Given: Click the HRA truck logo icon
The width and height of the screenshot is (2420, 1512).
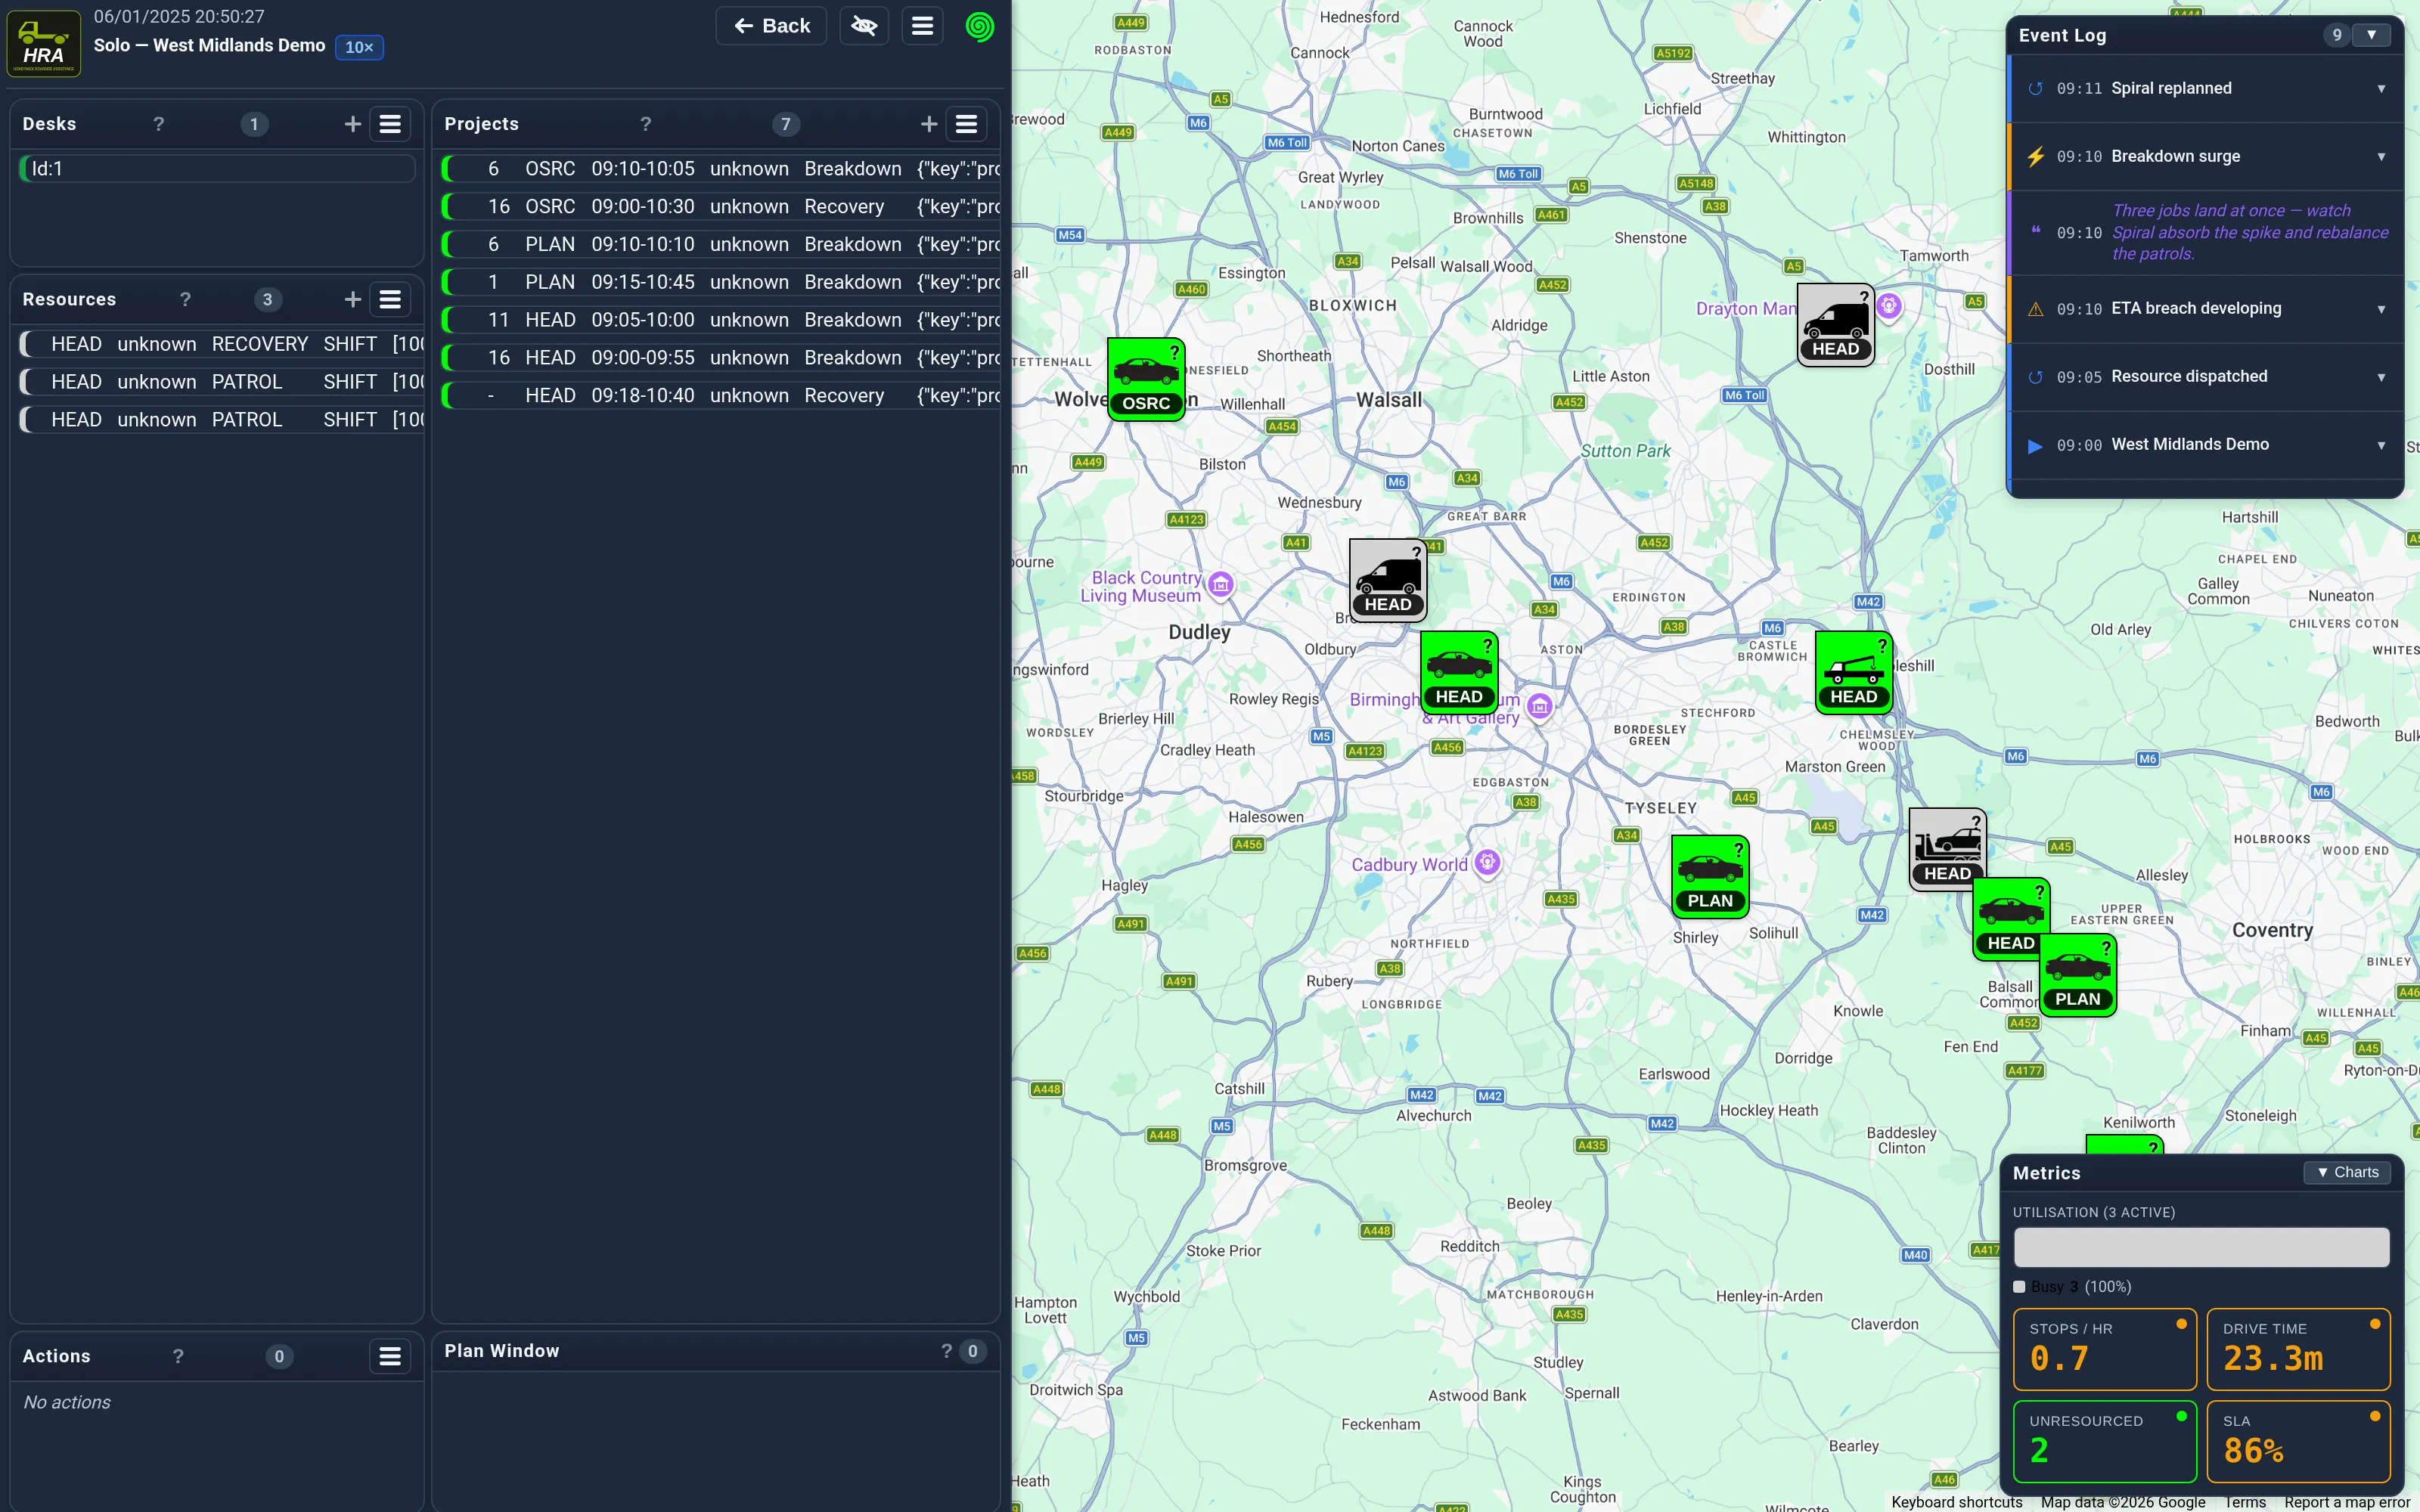Looking at the screenshot, I should (x=44, y=42).
